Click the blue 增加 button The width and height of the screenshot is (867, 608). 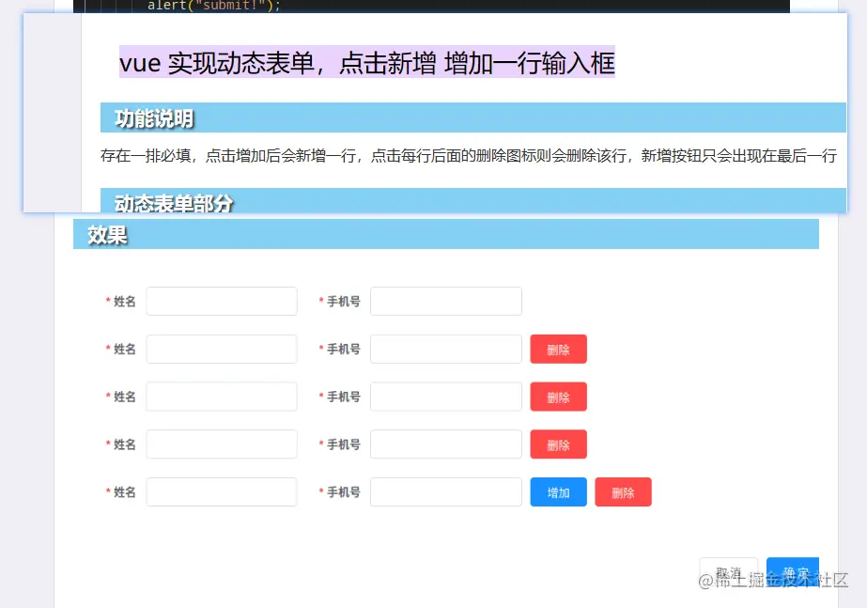tap(559, 491)
